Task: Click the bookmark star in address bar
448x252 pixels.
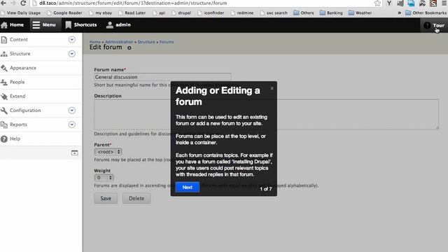Action: click(x=377, y=3)
